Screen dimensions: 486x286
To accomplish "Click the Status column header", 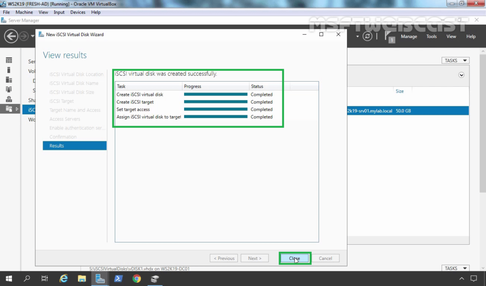I will 270,86.
